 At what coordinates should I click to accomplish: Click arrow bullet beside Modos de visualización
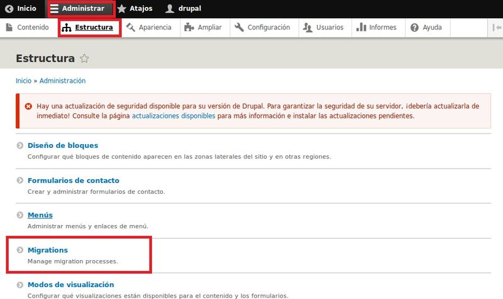pyautogui.click(x=20, y=285)
